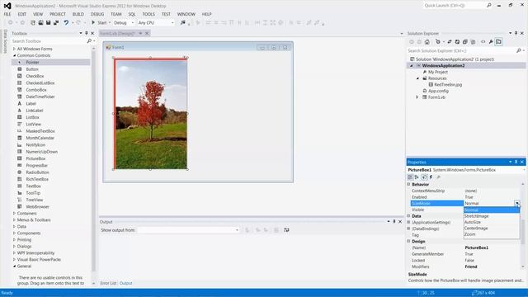Image resolution: width=528 pixels, height=297 pixels.
Task: Open the FILE menu
Action: coord(7,14)
